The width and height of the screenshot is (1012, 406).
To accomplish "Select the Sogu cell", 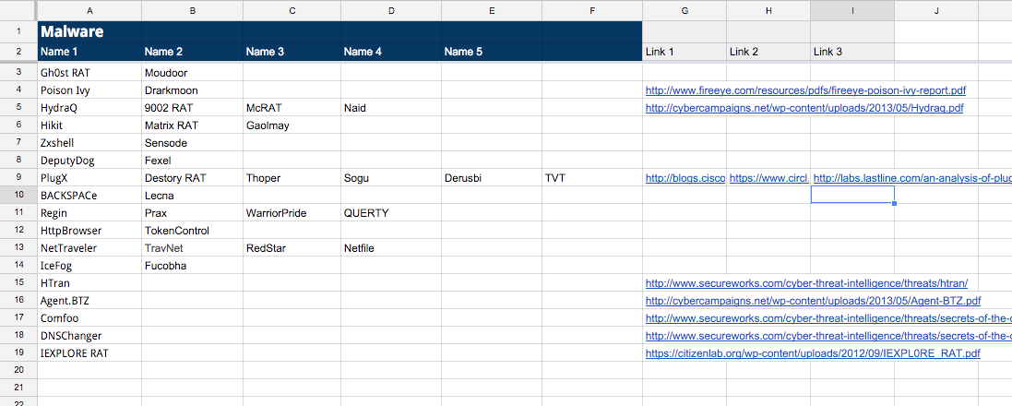I will tap(391, 178).
